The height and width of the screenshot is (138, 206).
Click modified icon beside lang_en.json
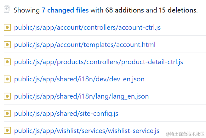pyautogui.click(x=7, y=96)
